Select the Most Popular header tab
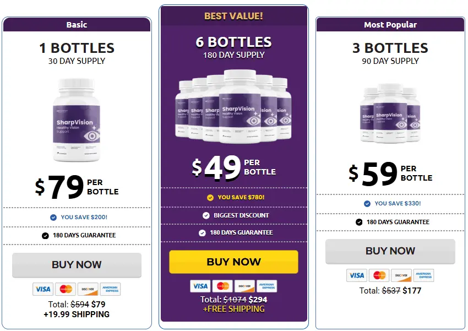The image size is (468, 331). tap(390, 24)
